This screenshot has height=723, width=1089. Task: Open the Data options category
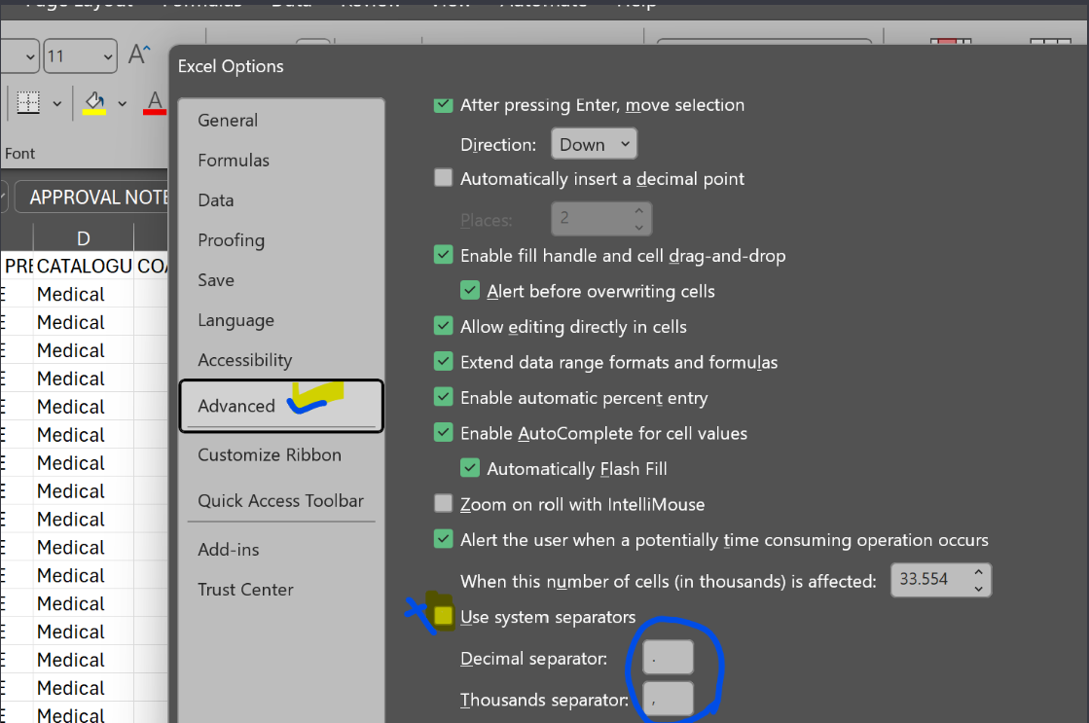click(x=280, y=200)
